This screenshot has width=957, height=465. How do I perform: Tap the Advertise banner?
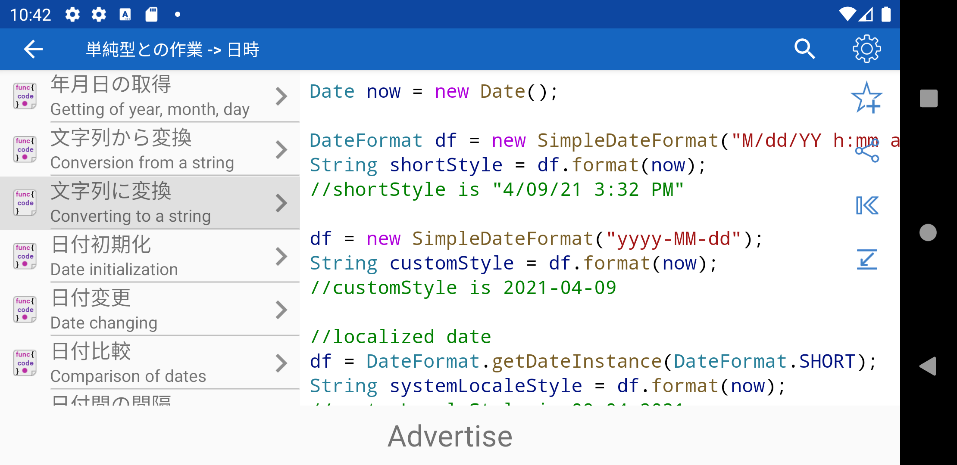pos(450,436)
